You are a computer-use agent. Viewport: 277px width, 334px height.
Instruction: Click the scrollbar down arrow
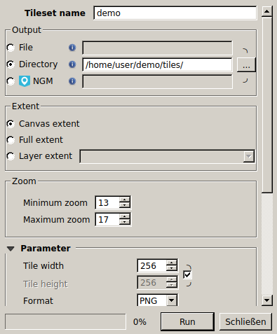pyautogui.click(x=267, y=300)
